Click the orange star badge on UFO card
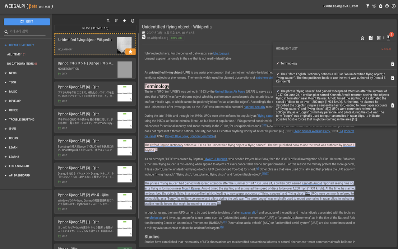Screen dimensions: 398x249 (131, 52)
